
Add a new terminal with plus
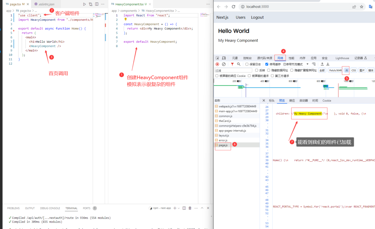(175, 208)
